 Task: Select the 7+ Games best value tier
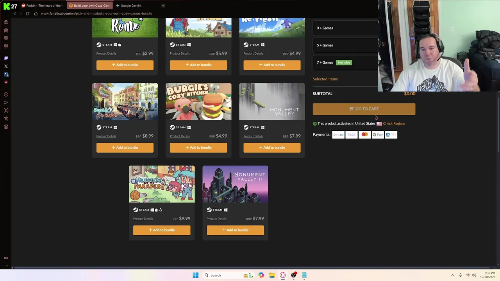(x=346, y=62)
